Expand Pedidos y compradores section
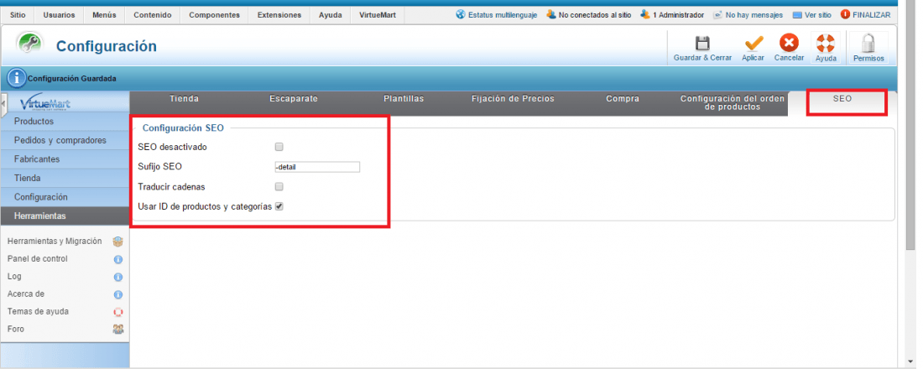 pos(65,140)
